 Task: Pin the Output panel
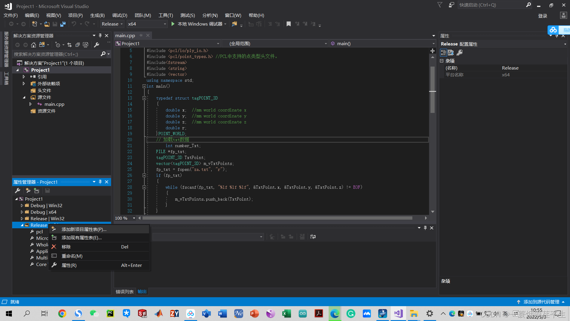(425, 228)
